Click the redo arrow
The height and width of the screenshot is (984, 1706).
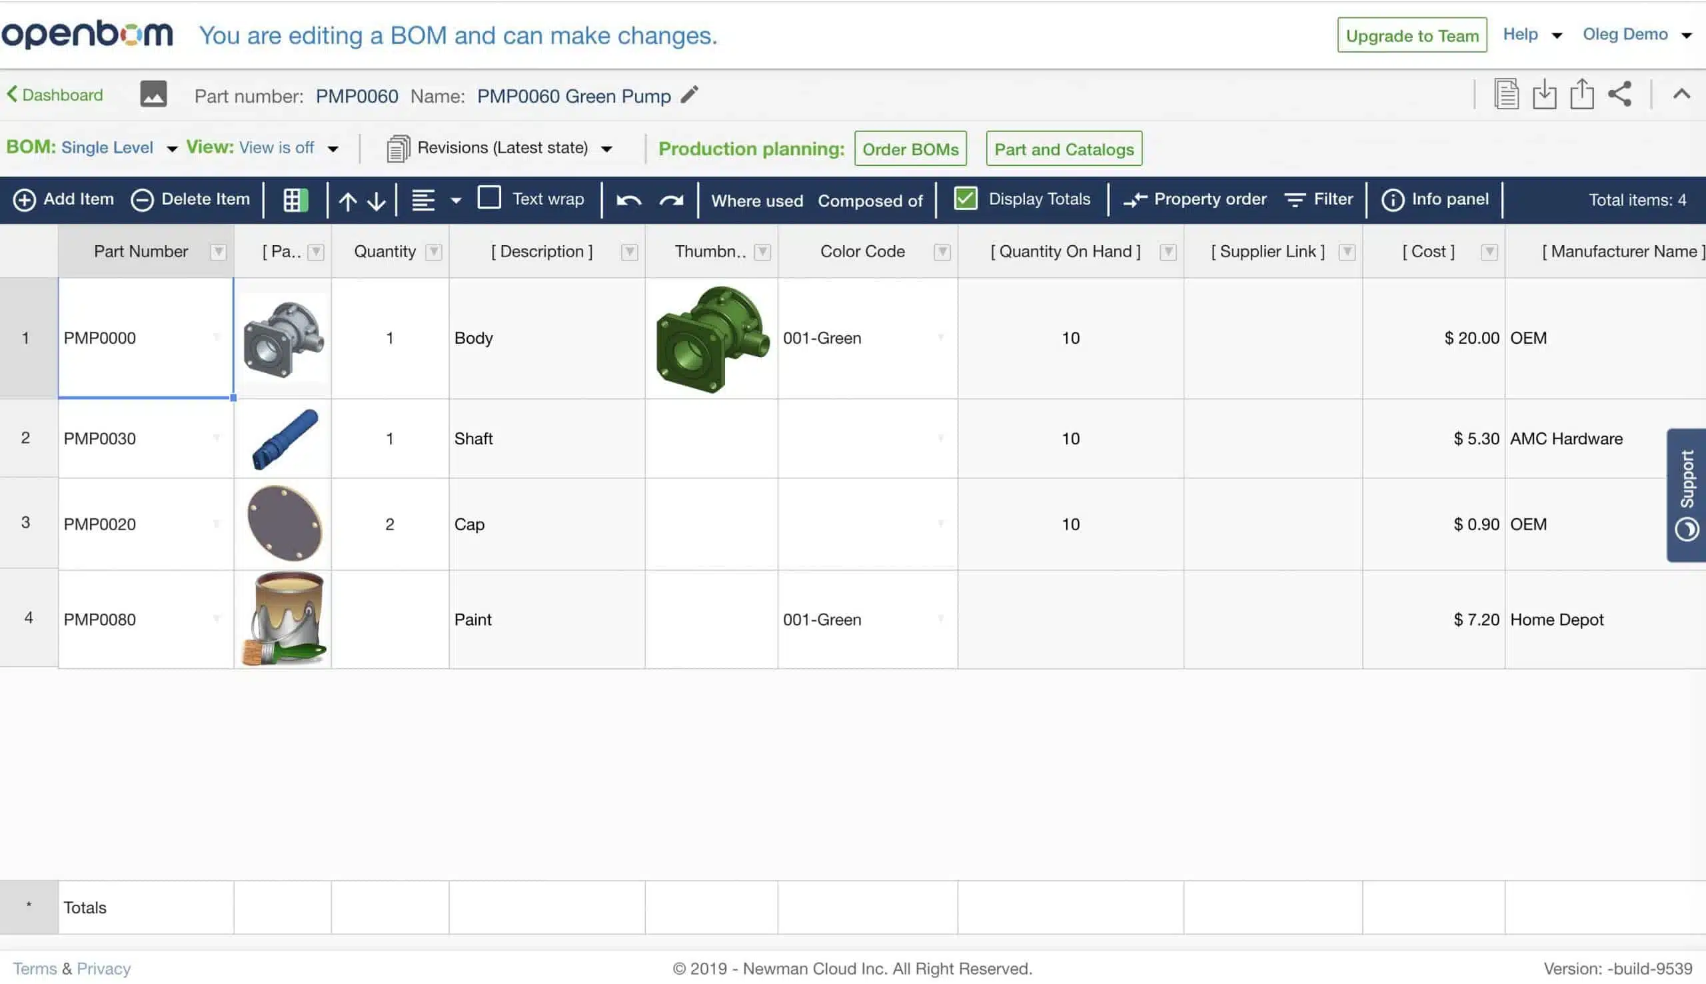coord(670,201)
